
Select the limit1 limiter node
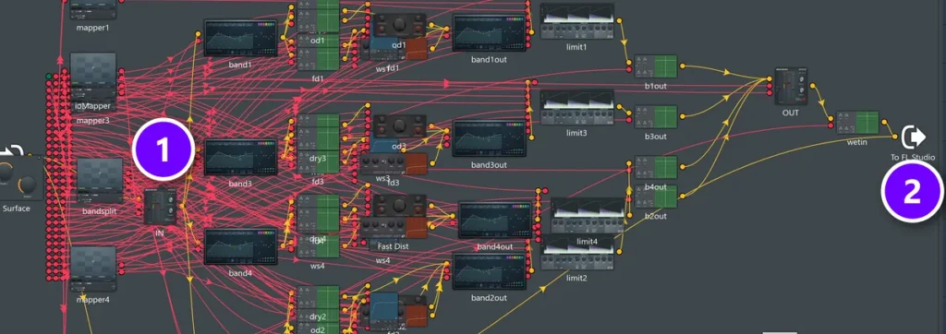576,22
